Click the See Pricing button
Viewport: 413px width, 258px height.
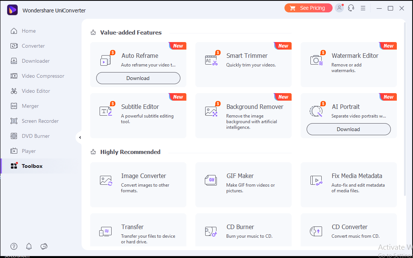(x=308, y=8)
